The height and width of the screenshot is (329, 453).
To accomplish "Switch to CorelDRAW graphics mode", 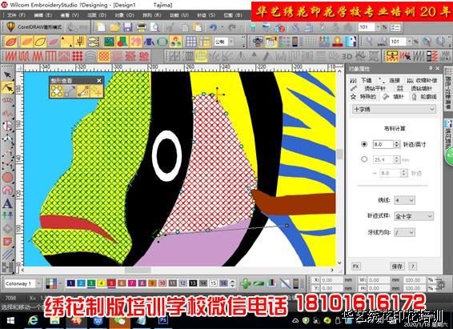I will point(34,27).
